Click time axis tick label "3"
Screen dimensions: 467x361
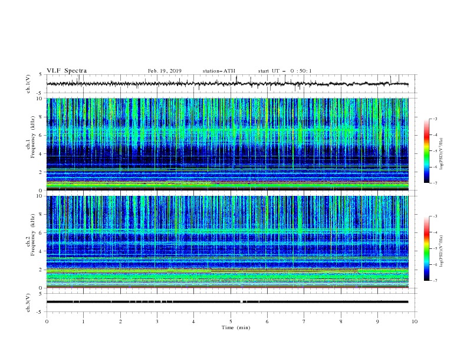pyautogui.click(x=157, y=321)
